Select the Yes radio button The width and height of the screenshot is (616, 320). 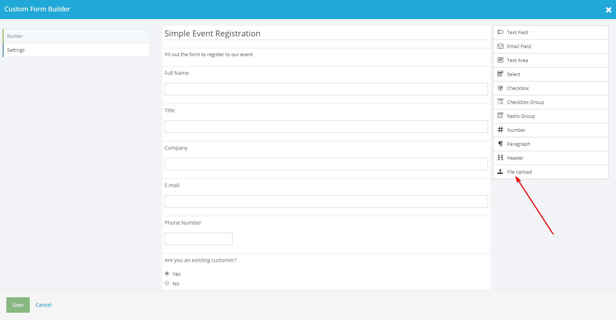[167, 273]
